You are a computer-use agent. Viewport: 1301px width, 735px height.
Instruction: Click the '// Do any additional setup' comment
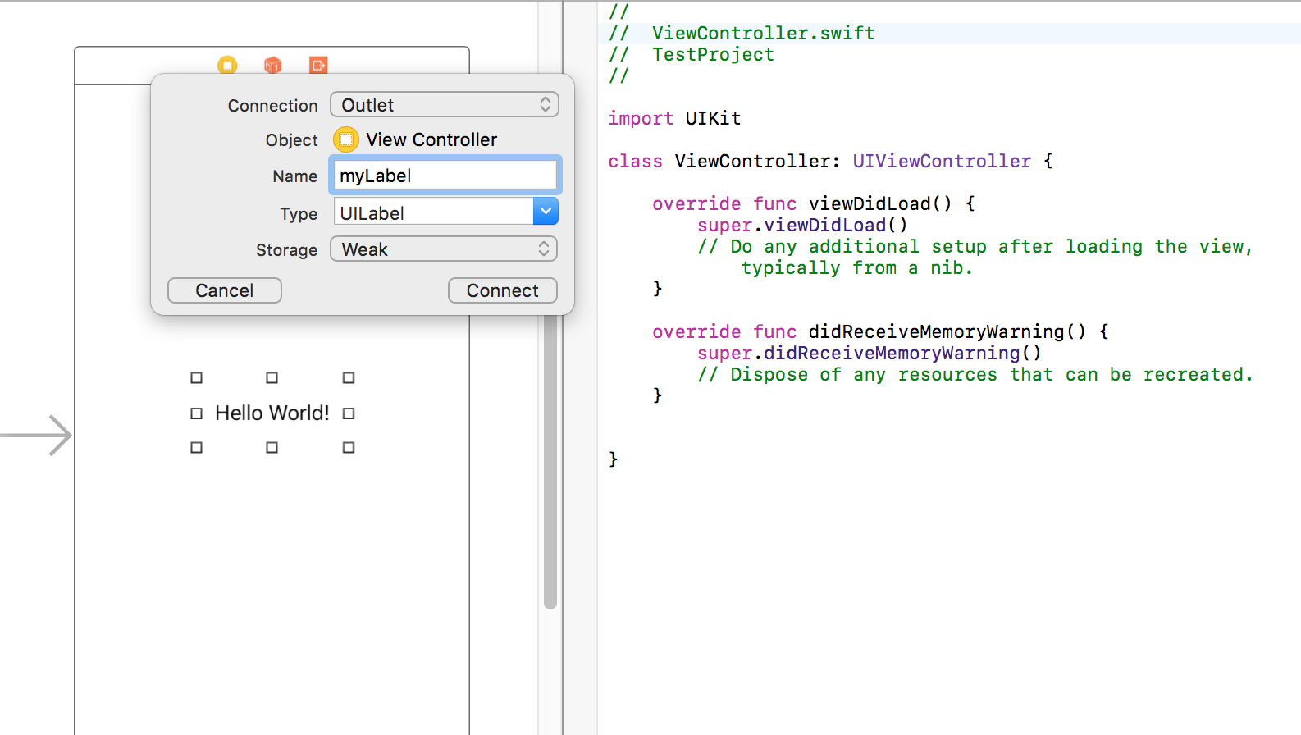pyautogui.click(x=975, y=257)
